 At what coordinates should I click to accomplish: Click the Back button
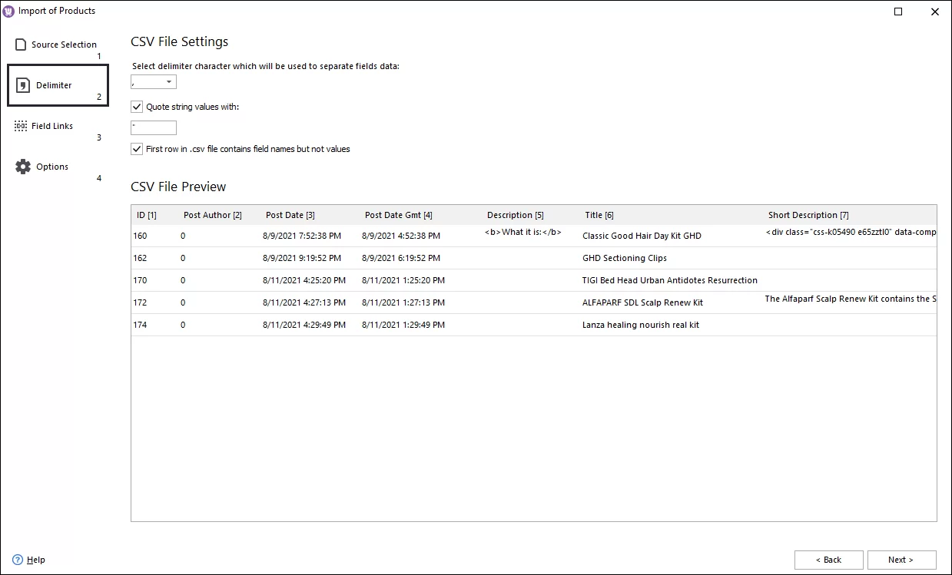(828, 560)
